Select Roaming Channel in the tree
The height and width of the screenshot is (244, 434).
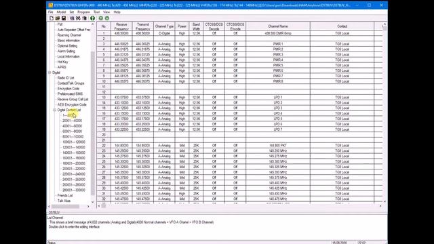69,35
